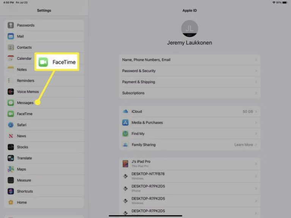Select Translate in settings list
The image size is (291, 218).
click(44, 158)
